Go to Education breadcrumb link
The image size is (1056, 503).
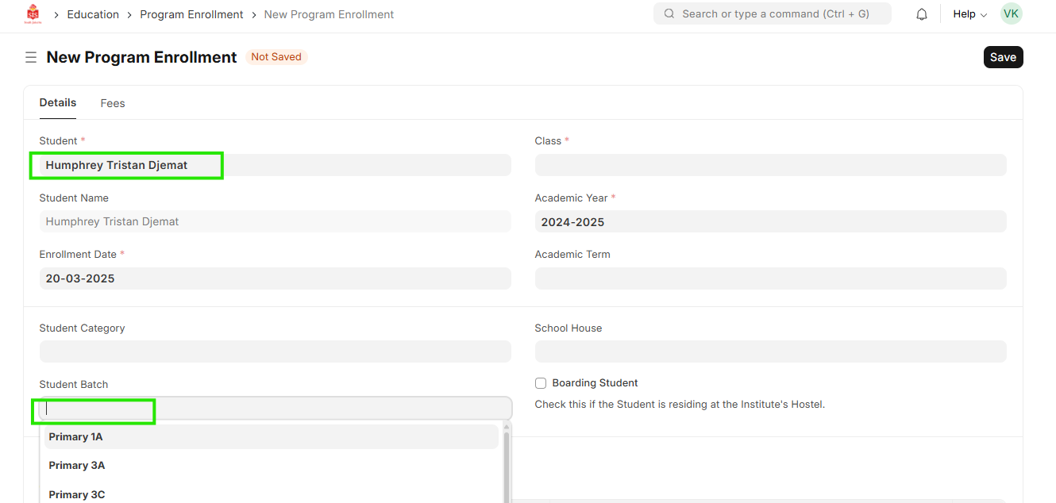tap(93, 14)
